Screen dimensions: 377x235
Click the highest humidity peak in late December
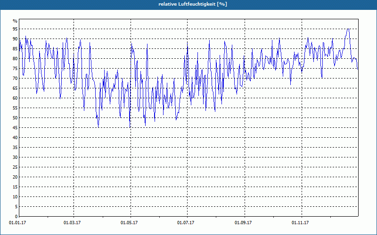coord(348,29)
